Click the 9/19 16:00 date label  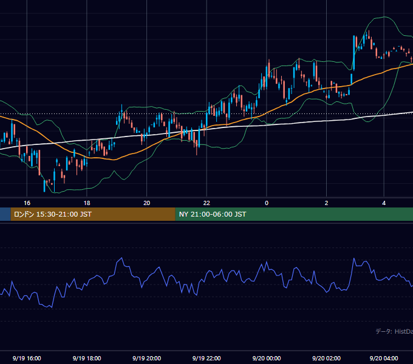[x=27, y=358]
